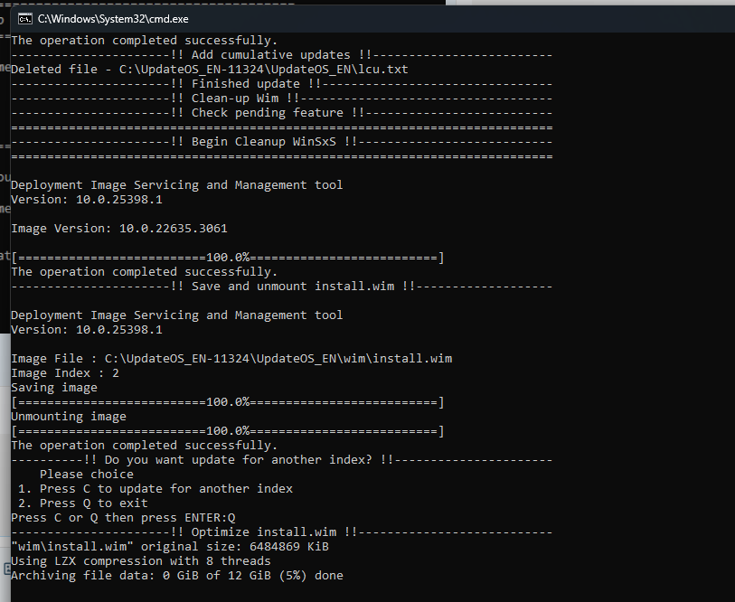The height and width of the screenshot is (602, 735).
Task: Click the 'Finished update' line
Action: pos(282,84)
